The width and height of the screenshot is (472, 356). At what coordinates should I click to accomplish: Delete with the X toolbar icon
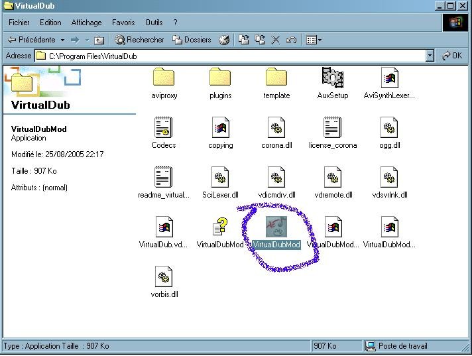coord(275,40)
